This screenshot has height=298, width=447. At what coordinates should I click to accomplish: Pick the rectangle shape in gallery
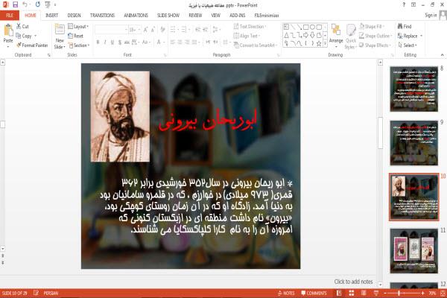pos(306,27)
